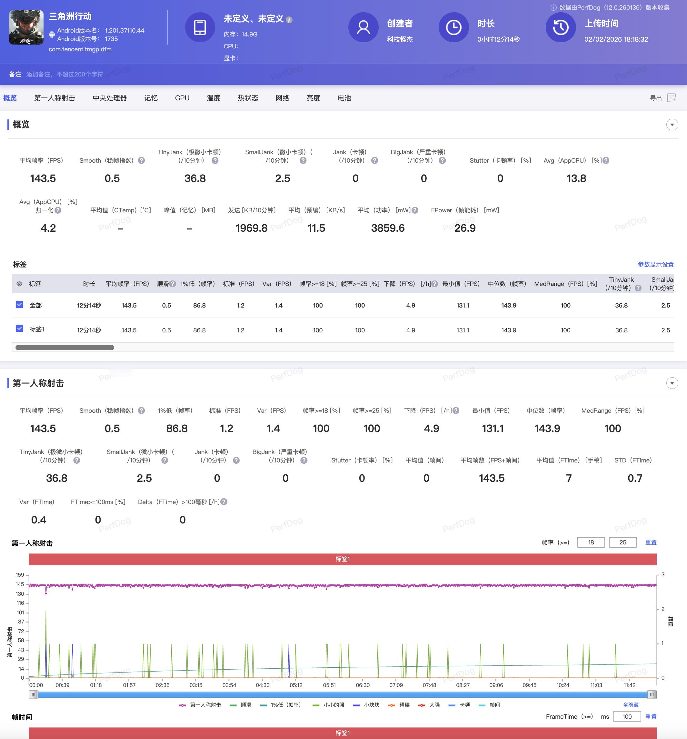This screenshot has height=739, width=687.
Task: Click the upload time history icon
Action: coord(560,27)
